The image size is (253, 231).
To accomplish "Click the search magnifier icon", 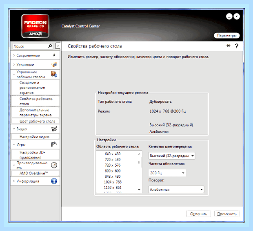I will pyautogui.click(x=50, y=46).
